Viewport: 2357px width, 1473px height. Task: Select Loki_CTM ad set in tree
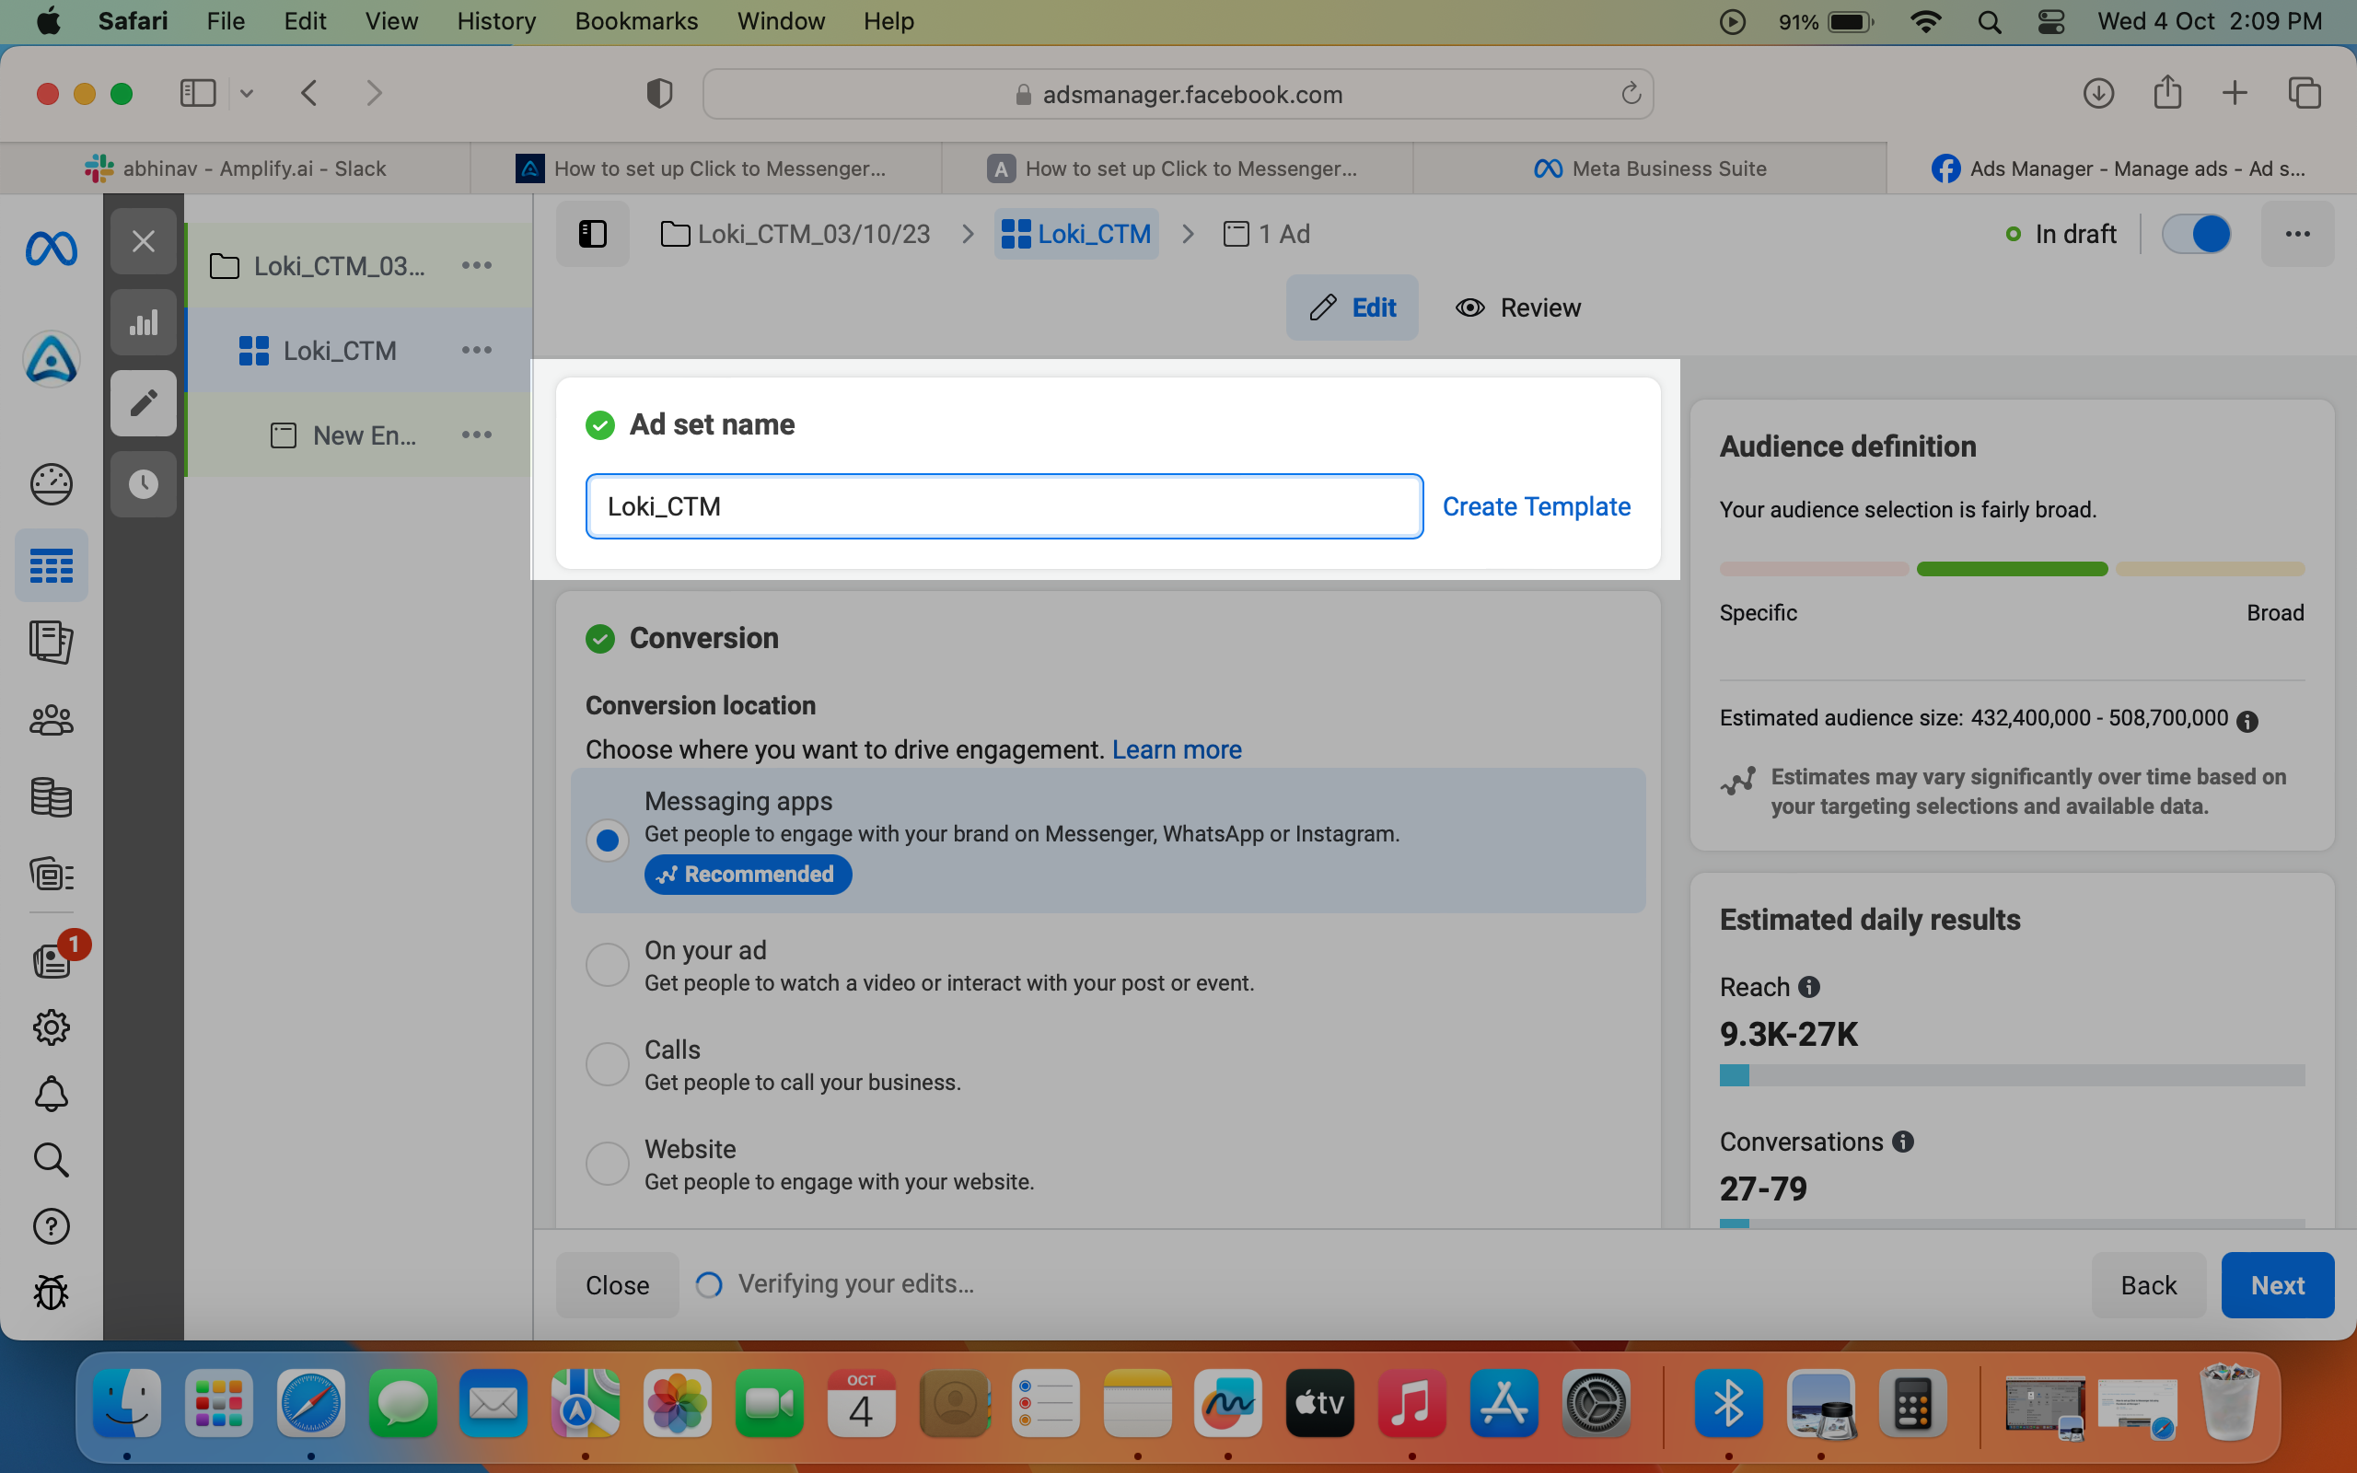point(358,351)
